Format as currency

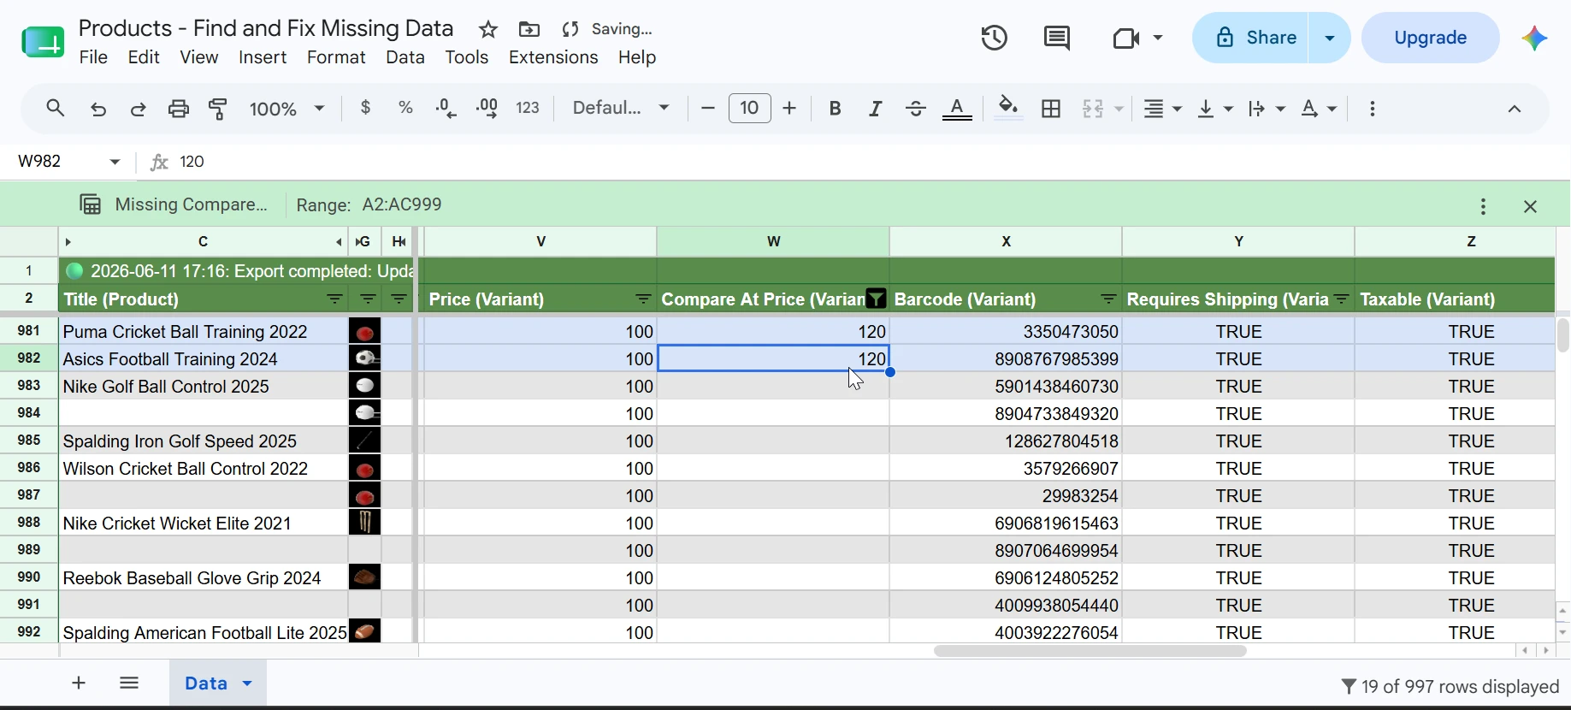tap(366, 108)
